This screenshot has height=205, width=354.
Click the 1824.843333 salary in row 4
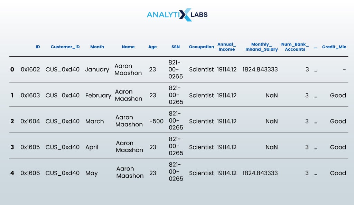coord(260,173)
